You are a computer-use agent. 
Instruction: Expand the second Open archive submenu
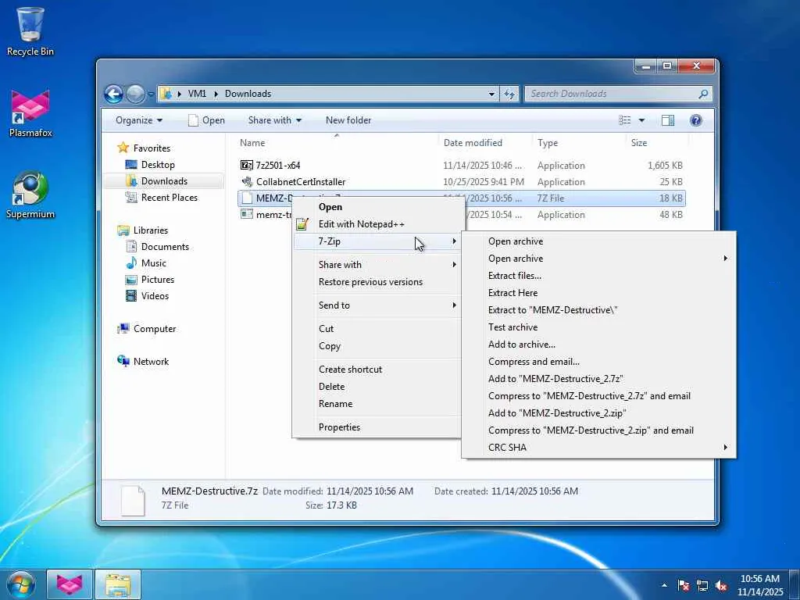click(x=725, y=258)
